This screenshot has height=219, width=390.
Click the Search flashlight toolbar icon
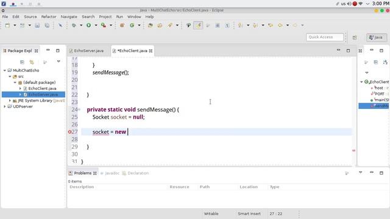click(170, 26)
